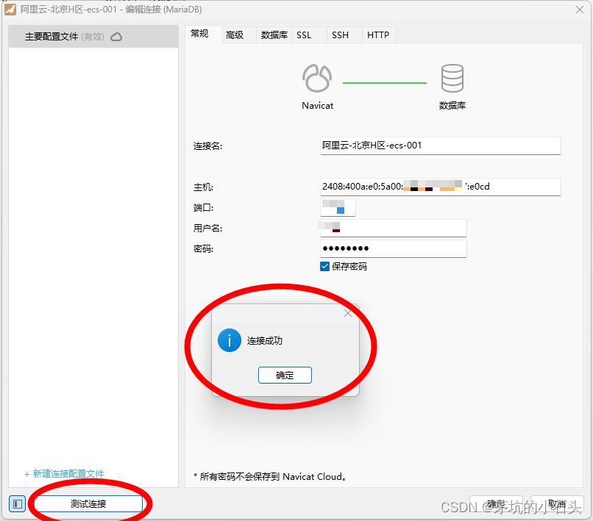Select the 主要配置文件 profile row

[93, 37]
